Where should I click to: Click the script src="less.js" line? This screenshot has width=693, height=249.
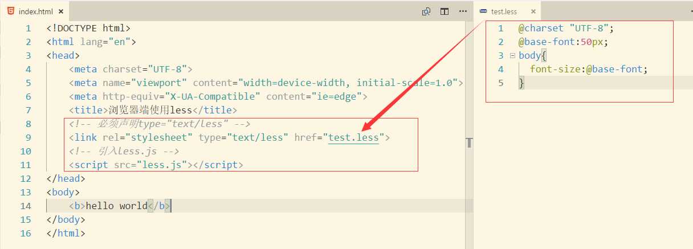click(x=156, y=165)
